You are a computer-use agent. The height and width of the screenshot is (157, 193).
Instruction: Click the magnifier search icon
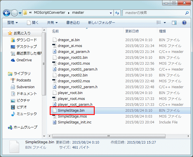[x=187, y=13]
